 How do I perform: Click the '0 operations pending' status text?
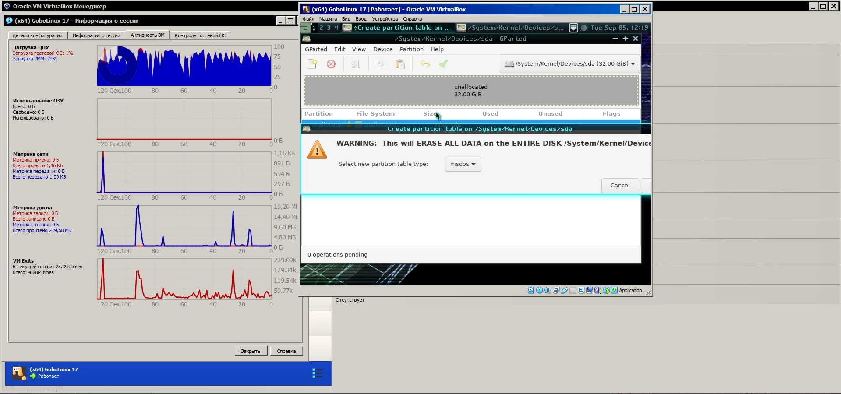(x=337, y=255)
